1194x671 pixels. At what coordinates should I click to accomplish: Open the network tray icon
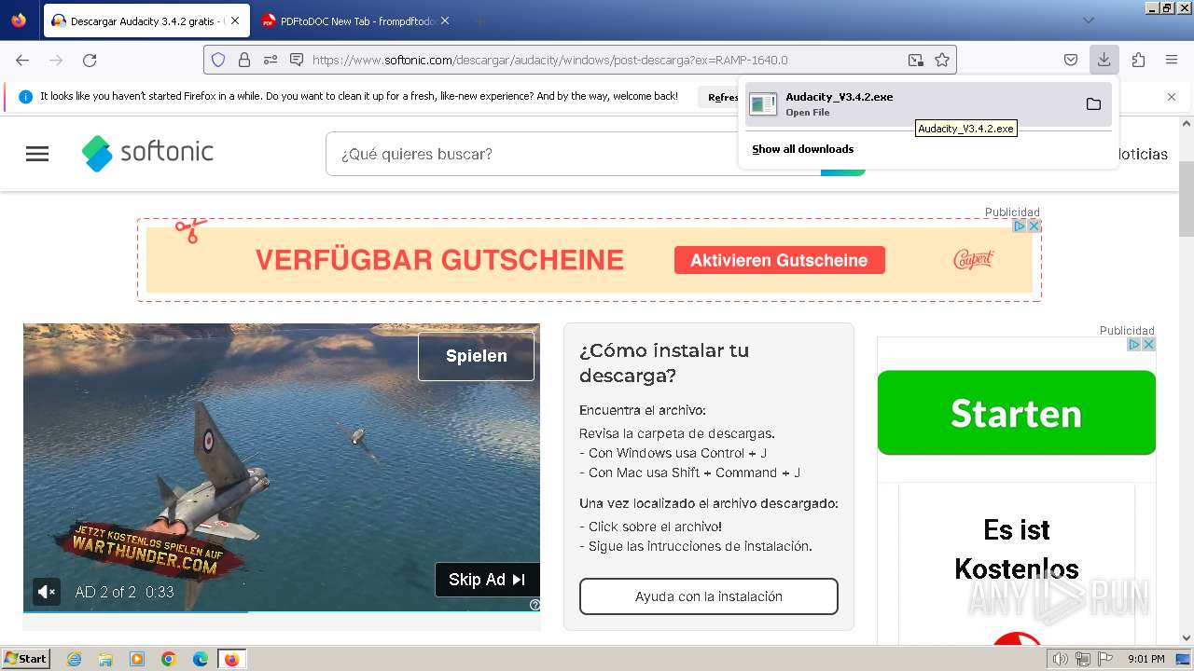1083,659
